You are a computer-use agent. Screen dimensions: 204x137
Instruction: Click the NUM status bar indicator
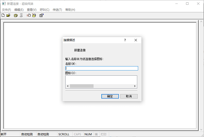click(88, 134)
